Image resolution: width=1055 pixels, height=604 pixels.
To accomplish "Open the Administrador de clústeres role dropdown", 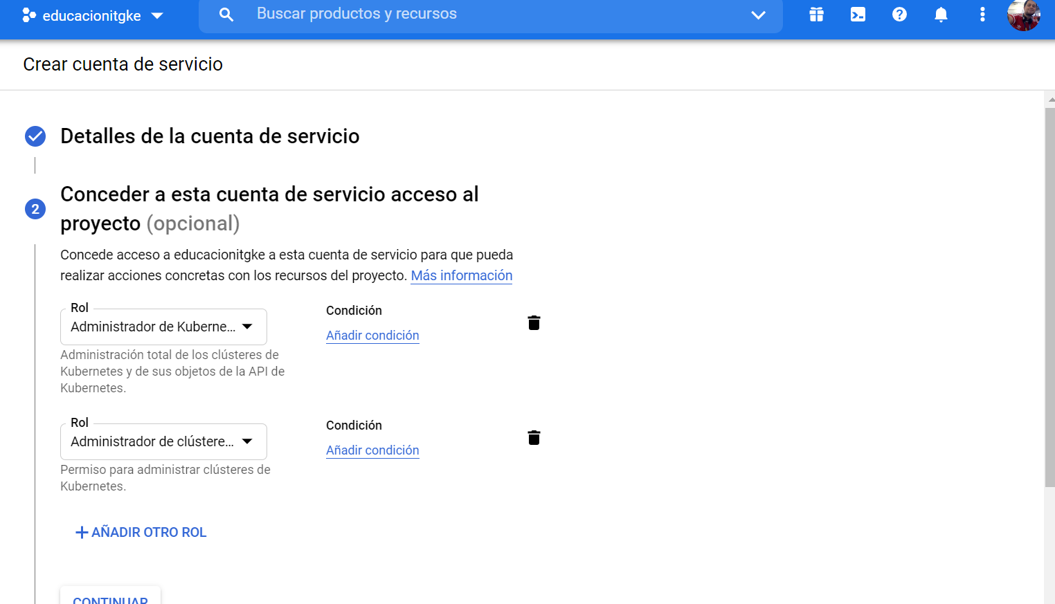I will pyautogui.click(x=163, y=441).
